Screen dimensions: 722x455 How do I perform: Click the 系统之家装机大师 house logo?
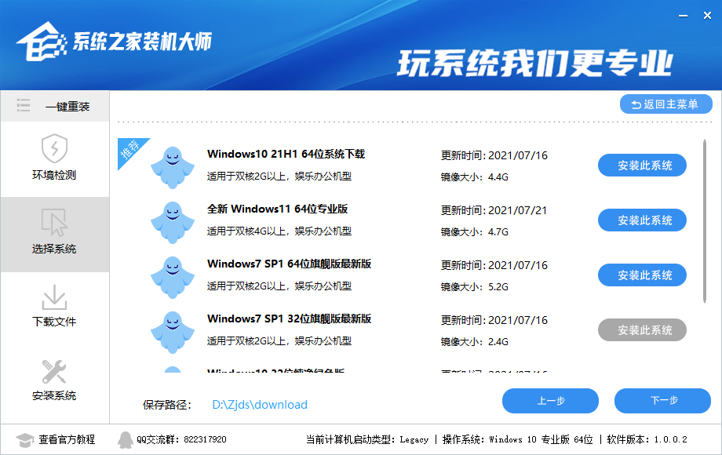(42, 42)
